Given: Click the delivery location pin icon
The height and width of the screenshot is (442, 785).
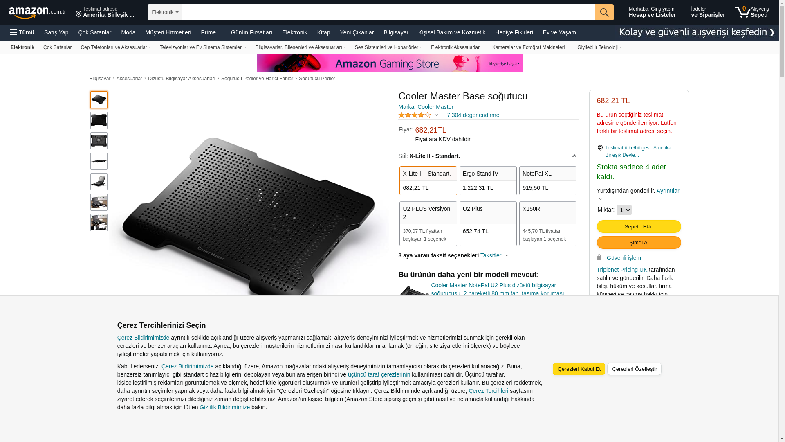Looking at the screenshot, I should coord(78,15).
